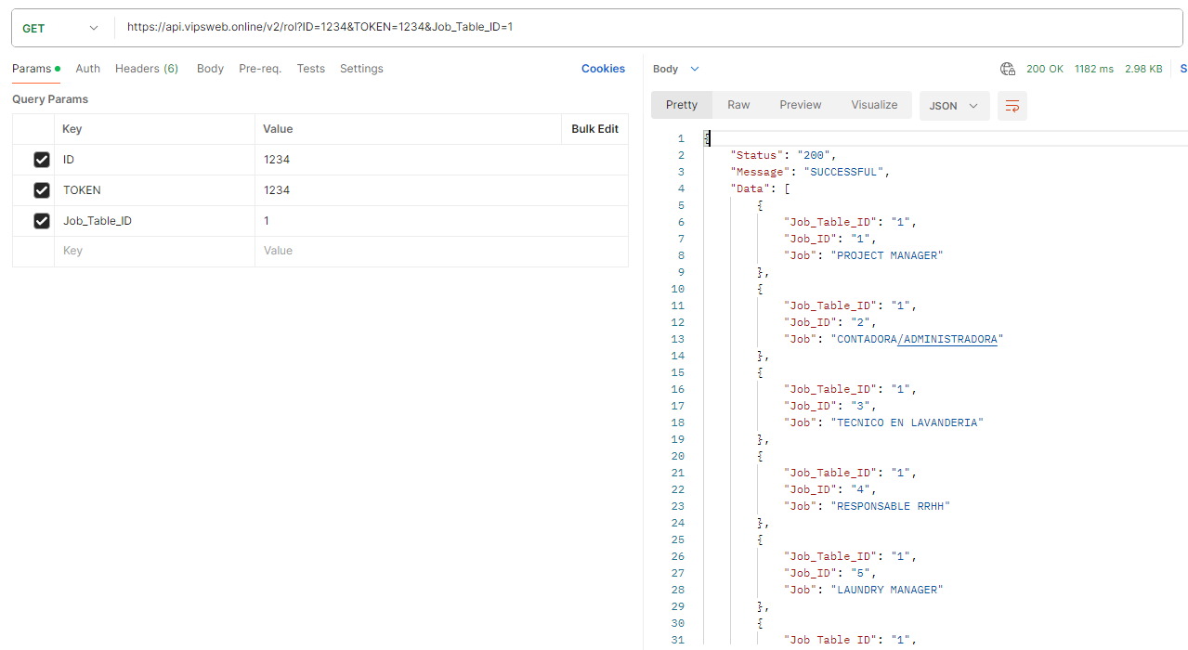This screenshot has width=1188, height=650.
Task: Expand the response Body dropdown
Action: pos(675,69)
